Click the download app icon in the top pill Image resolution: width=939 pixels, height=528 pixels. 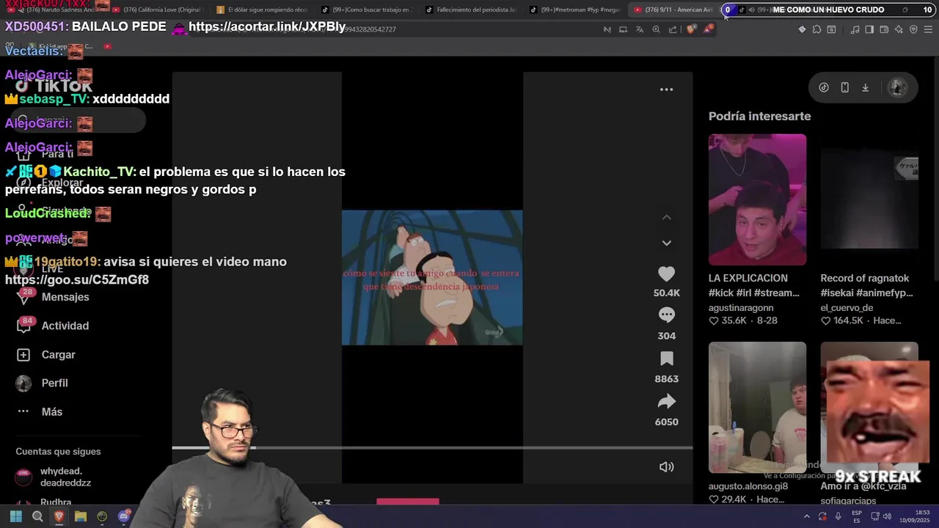(x=866, y=87)
